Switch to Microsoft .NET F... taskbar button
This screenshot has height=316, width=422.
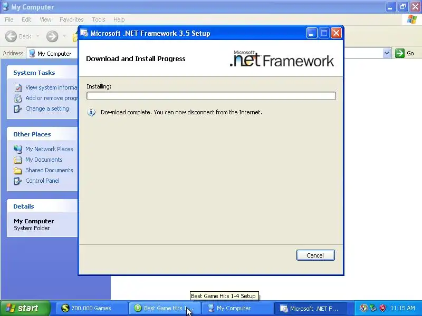(310, 308)
